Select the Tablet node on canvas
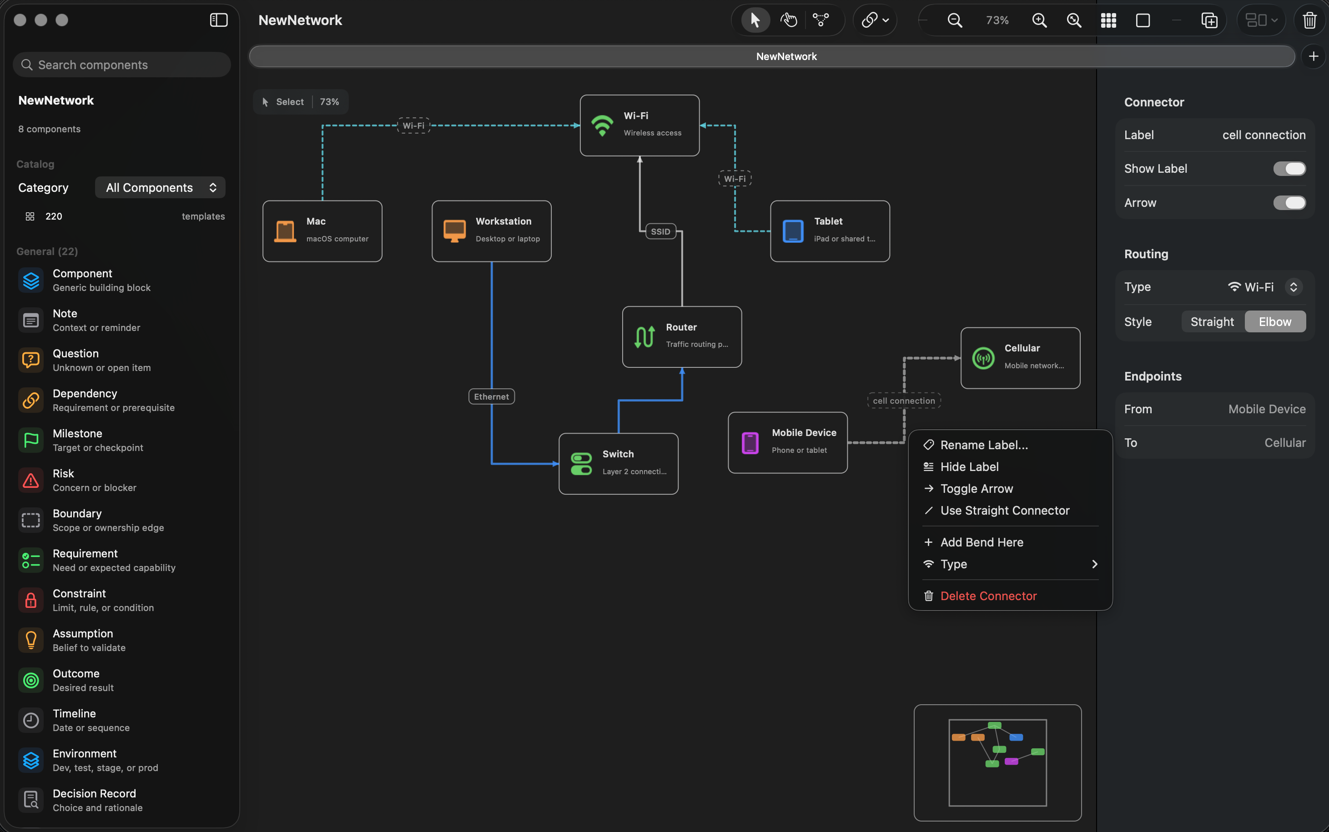 pyautogui.click(x=830, y=231)
